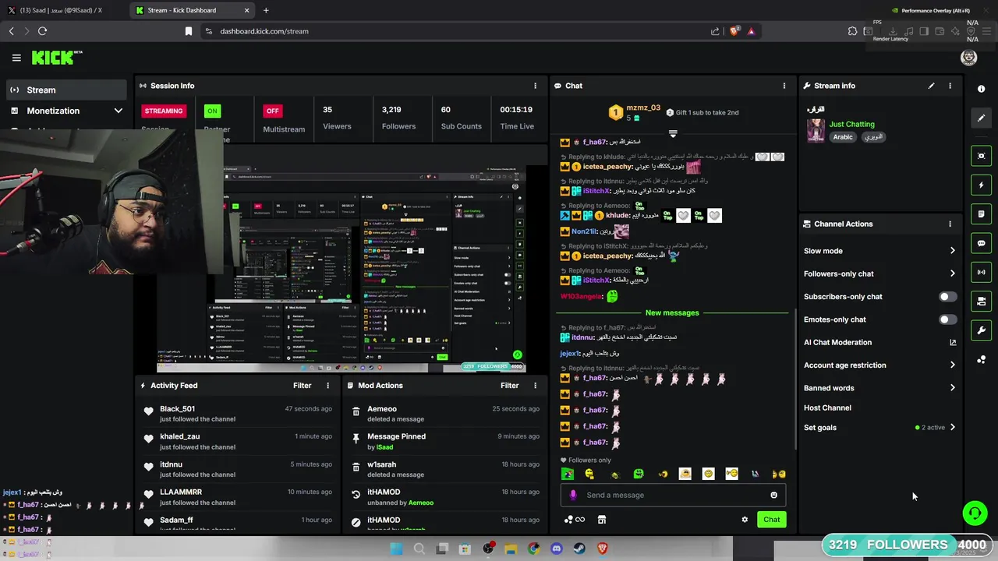Image resolution: width=998 pixels, height=561 pixels.
Task: Open the Just Chatting category link
Action: point(851,124)
